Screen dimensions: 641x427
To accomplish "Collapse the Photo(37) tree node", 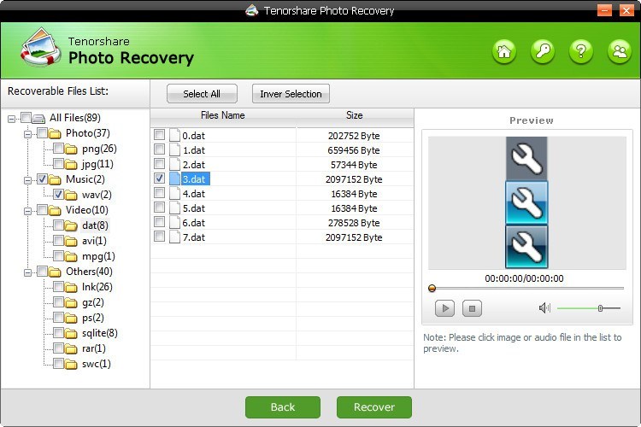I will pyautogui.click(x=28, y=133).
